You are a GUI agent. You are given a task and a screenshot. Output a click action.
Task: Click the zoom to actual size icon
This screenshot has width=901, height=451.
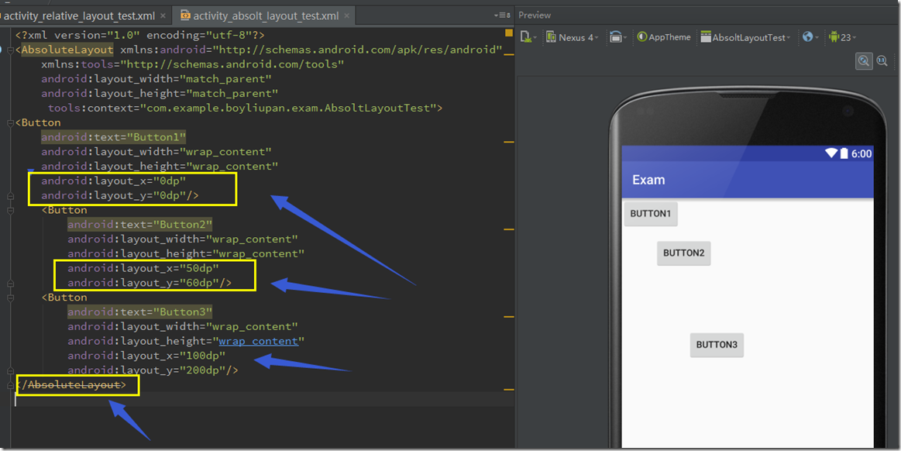coord(882,61)
